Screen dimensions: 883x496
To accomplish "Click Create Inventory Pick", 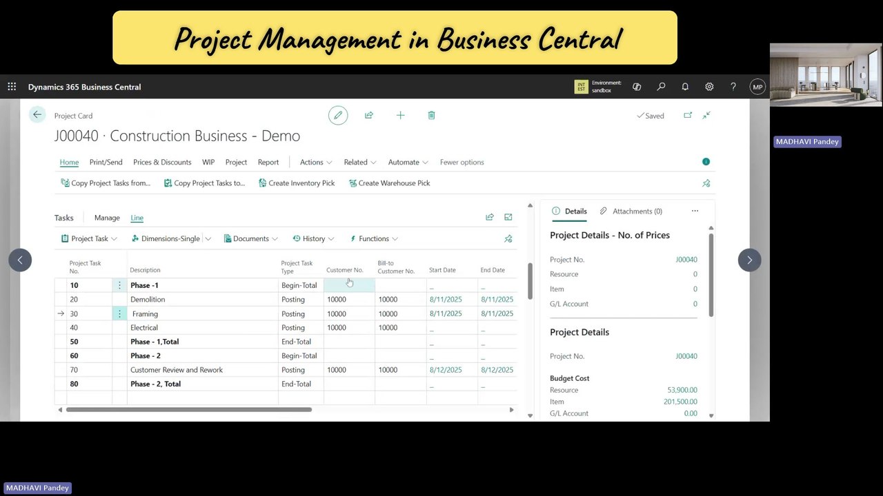I will pyautogui.click(x=297, y=183).
